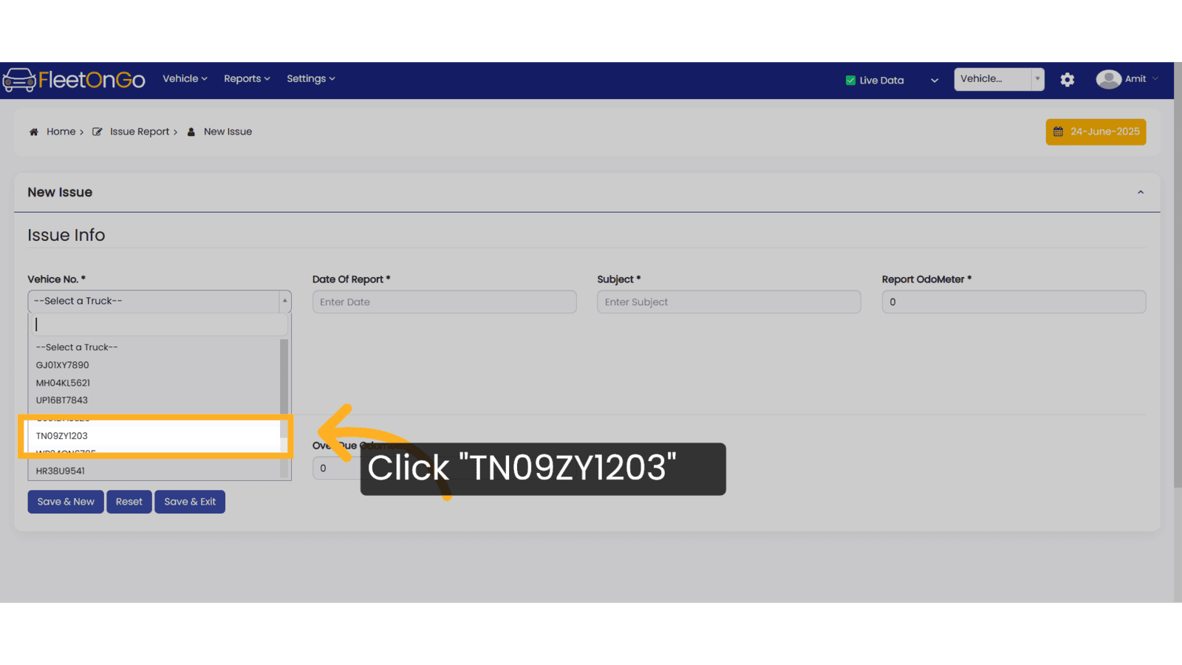The width and height of the screenshot is (1182, 665).
Task: Click the Reset button
Action: (x=129, y=502)
